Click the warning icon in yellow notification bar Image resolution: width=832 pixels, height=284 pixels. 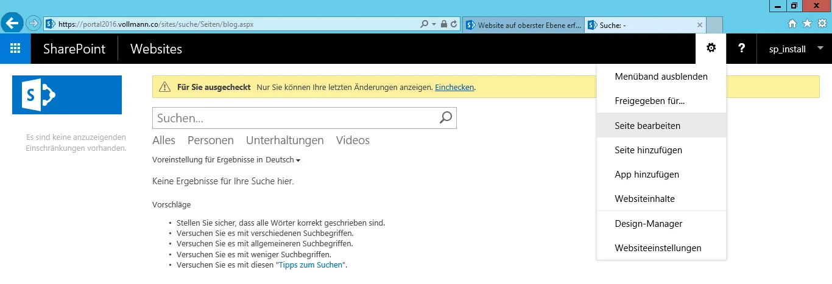[x=164, y=87]
